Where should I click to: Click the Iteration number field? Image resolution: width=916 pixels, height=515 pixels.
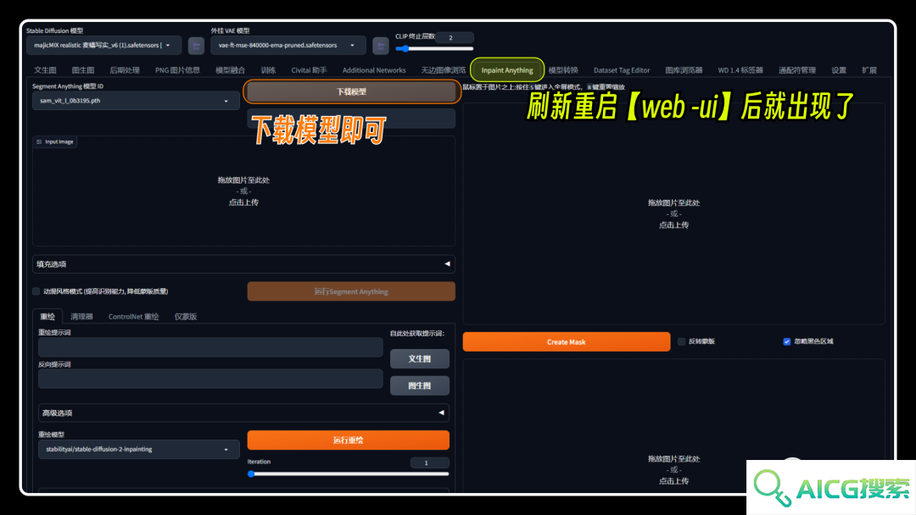[x=429, y=463]
